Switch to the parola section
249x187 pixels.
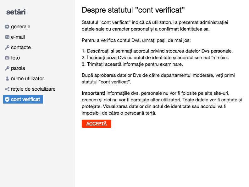(x=18, y=68)
